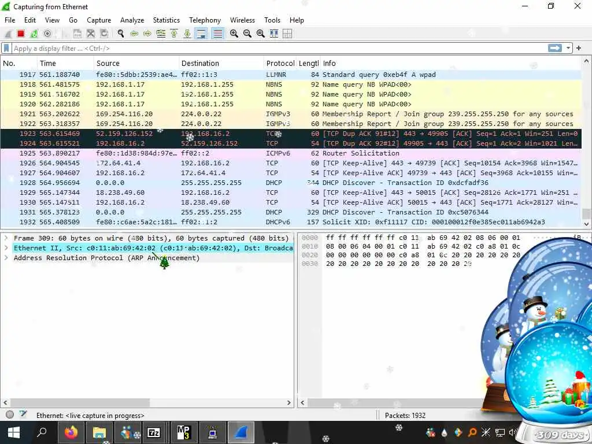Click into the display filter field
592x444 pixels.
click(x=279, y=49)
